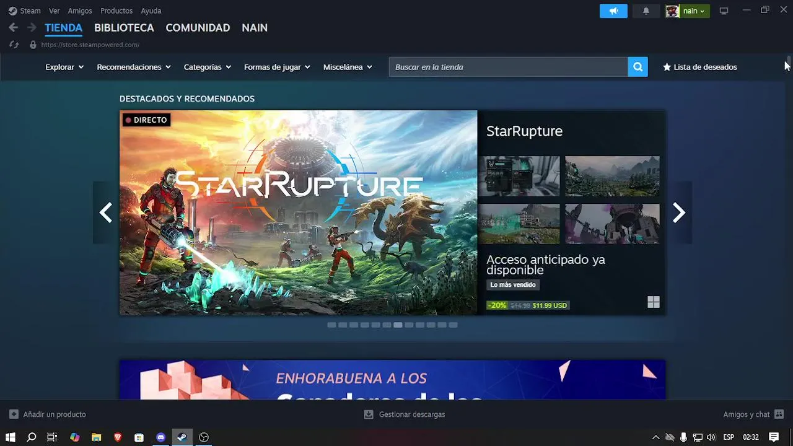Click the microphone tray icon
The image size is (793, 446).
(x=683, y=437)
